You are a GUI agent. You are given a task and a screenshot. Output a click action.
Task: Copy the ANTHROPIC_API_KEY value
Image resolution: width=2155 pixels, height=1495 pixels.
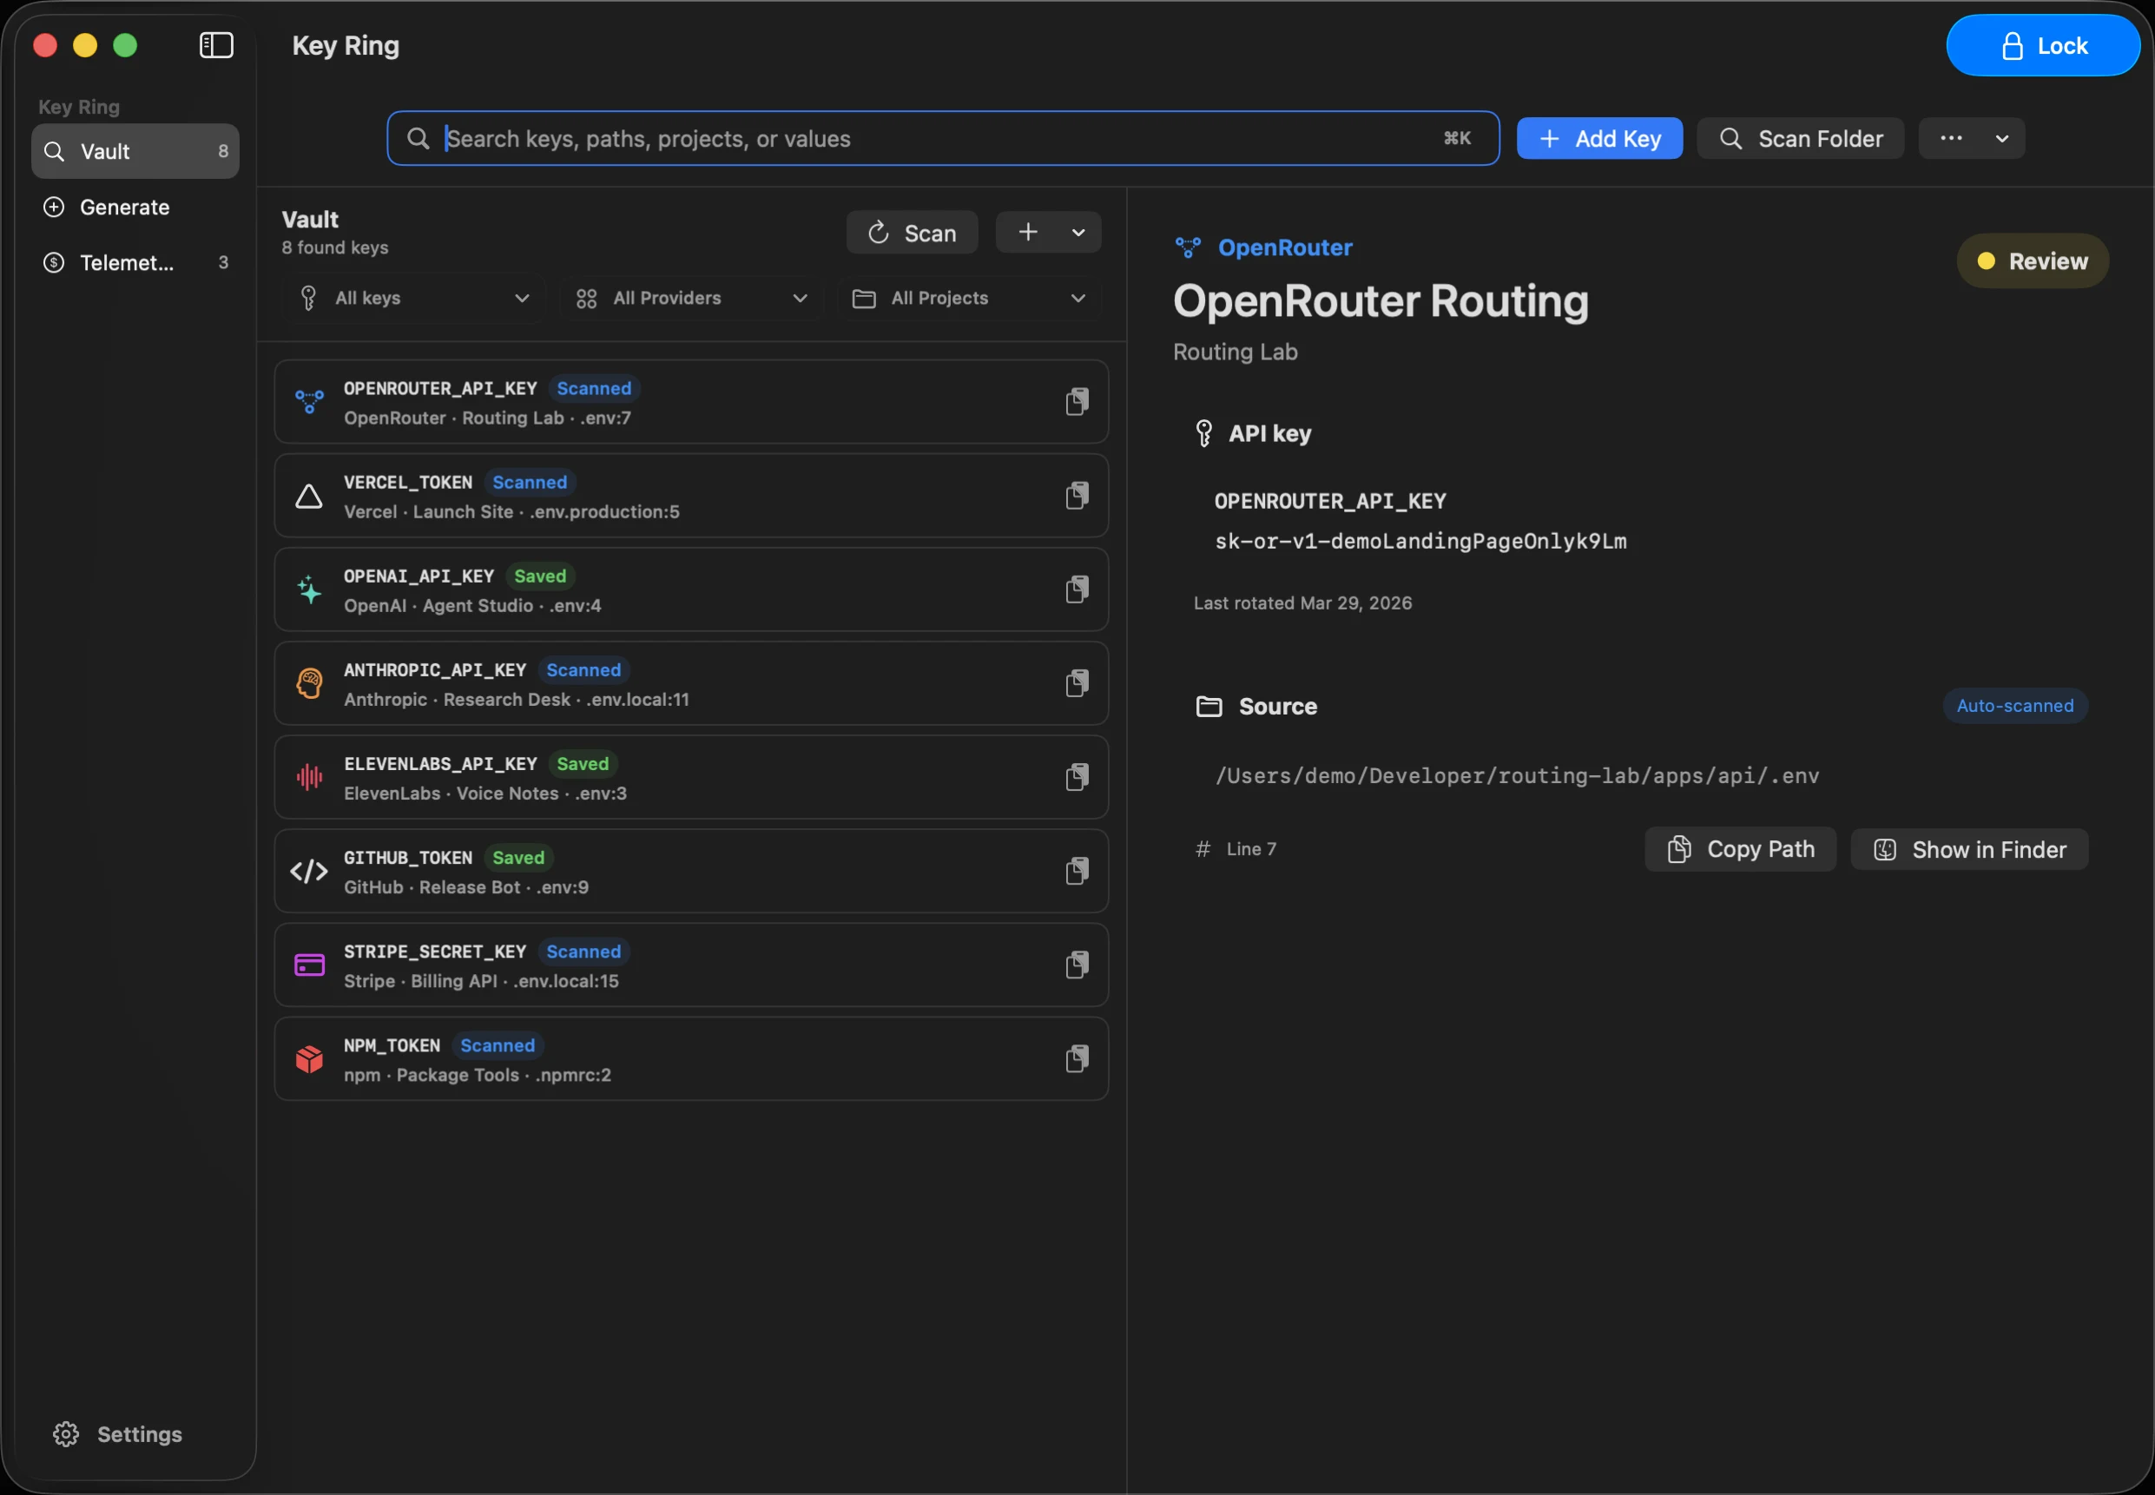[1077, 684]
